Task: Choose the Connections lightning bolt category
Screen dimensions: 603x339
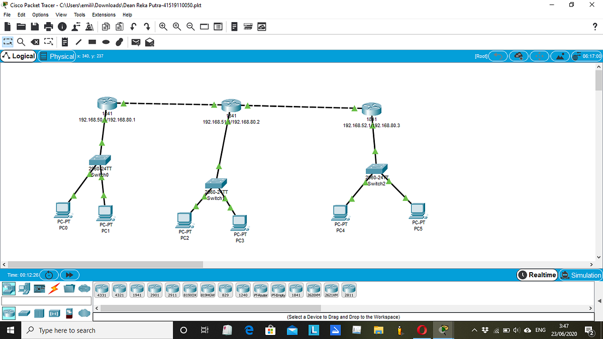Action: (x=53, y=288)
